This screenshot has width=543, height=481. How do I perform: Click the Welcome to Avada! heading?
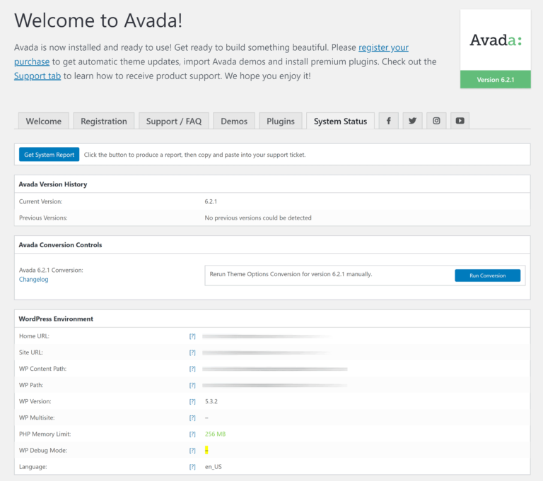[x=98, y=20]
